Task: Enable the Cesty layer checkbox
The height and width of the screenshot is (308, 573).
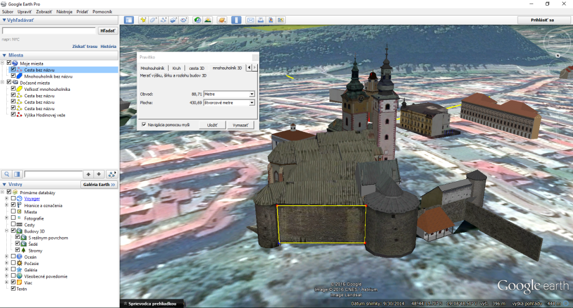Action: click(x=13, y=225)
